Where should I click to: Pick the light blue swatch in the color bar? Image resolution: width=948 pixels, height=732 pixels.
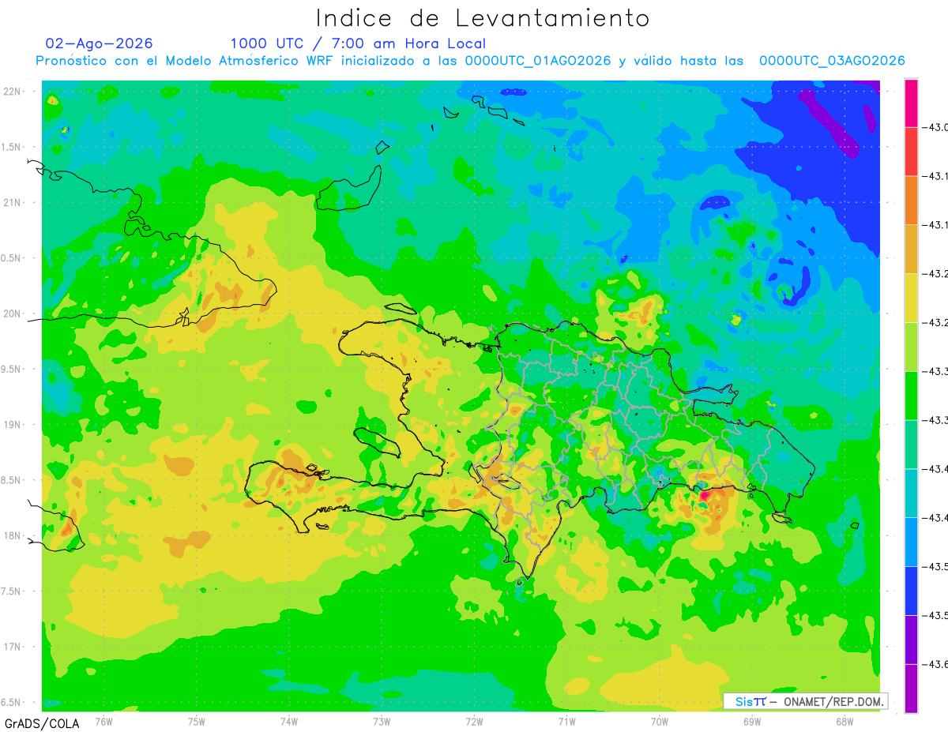tap(911, 542)
